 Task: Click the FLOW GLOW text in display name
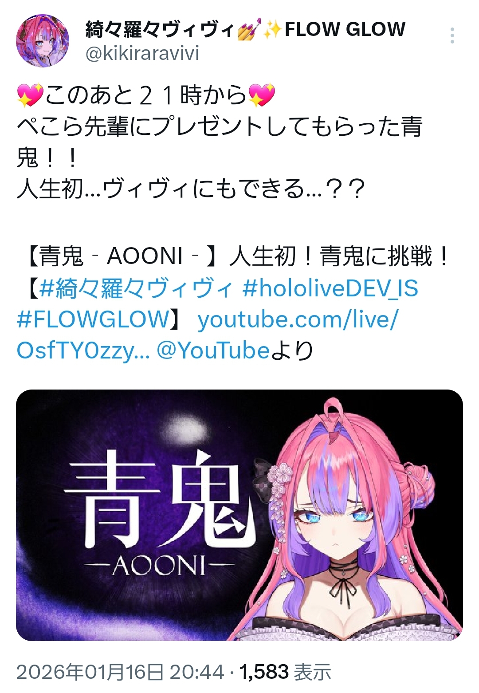(x=345, y=30)
